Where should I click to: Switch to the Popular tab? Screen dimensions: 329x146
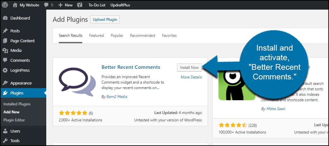click(x=117, y=36)
